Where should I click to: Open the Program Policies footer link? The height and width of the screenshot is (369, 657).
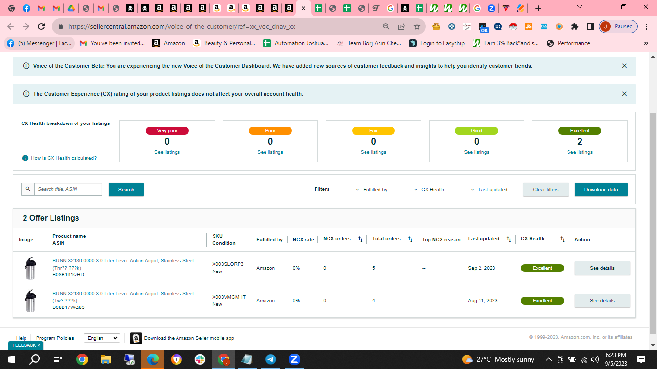click(x=55, y=338)
